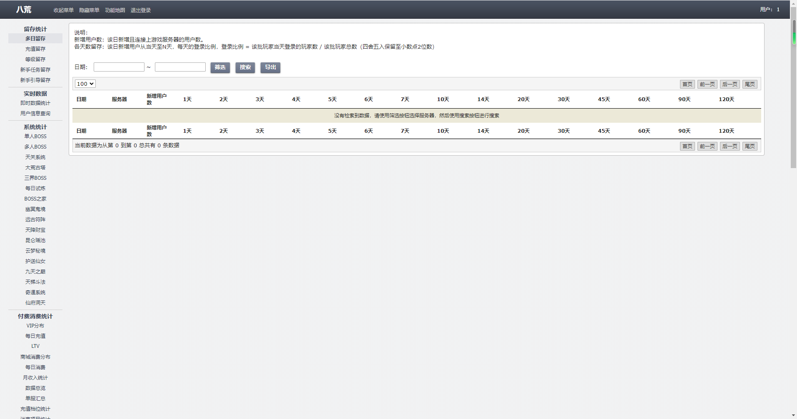Click top 首页 pagination button

pyautogui.click(x=687, y=84)
